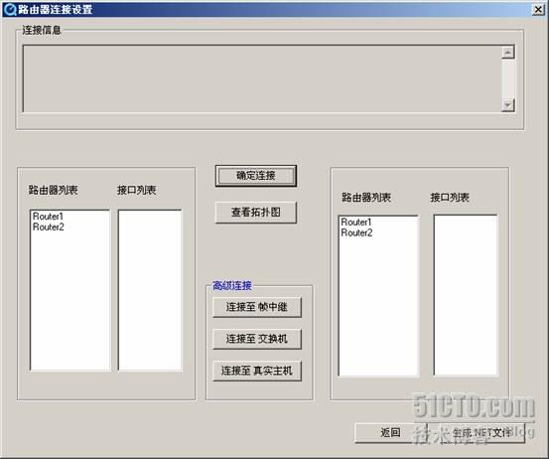The width and height of the screenshot is (549, 459).
Task: Open topology view with 查看拓扑图
Action: click(255, 213)
